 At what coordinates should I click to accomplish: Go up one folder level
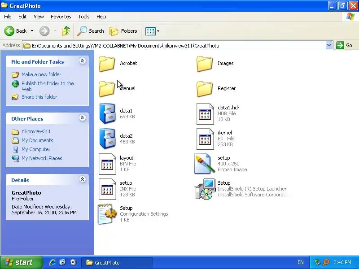click(66, 31)
